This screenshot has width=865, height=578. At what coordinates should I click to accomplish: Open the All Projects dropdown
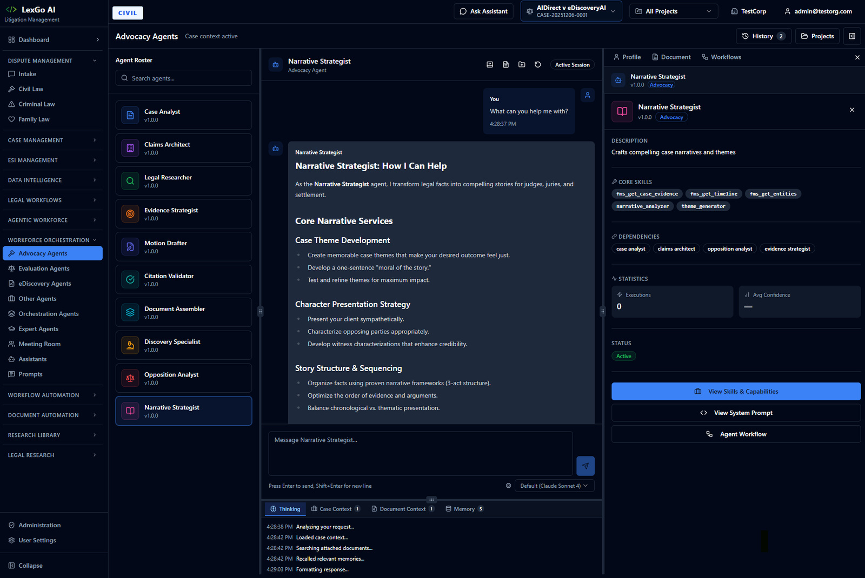(x=674, y=11)
